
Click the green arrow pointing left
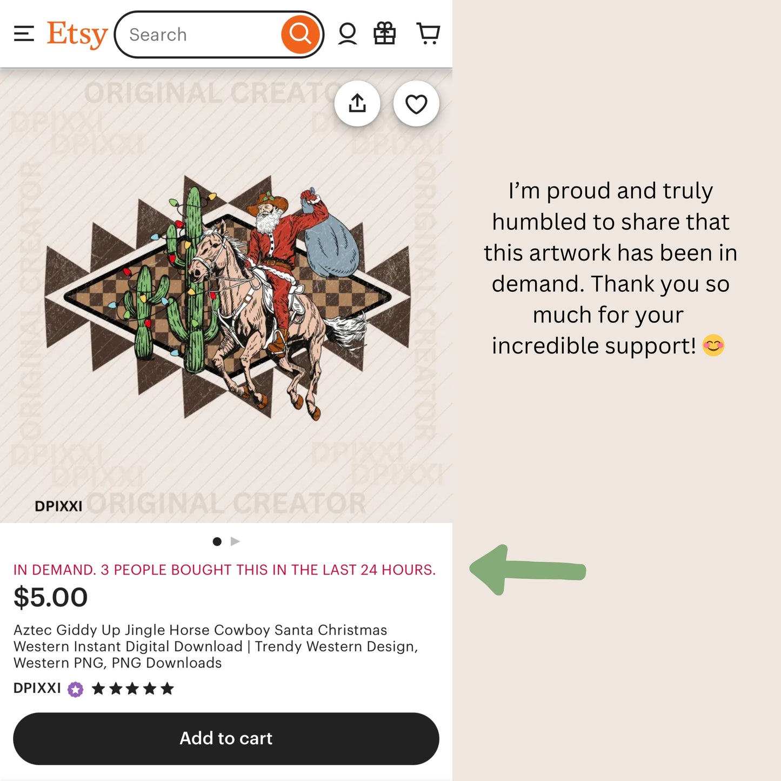coord(527,570)
